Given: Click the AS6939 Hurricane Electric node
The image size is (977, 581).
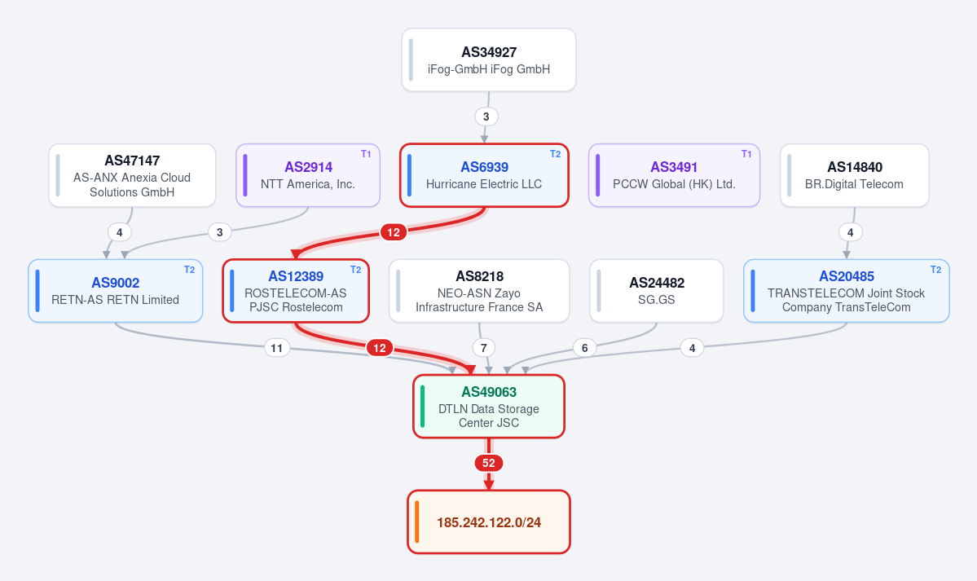Looking at the screenshot, I should pyautogui.click(x=484, y=175).
